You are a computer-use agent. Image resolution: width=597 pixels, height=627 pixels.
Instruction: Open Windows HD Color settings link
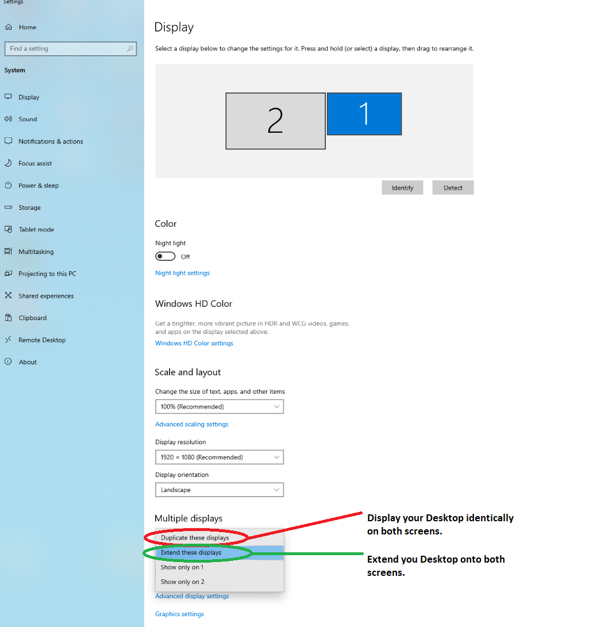coord(194,343)
